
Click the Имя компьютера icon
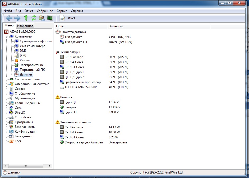pos(16,46)
